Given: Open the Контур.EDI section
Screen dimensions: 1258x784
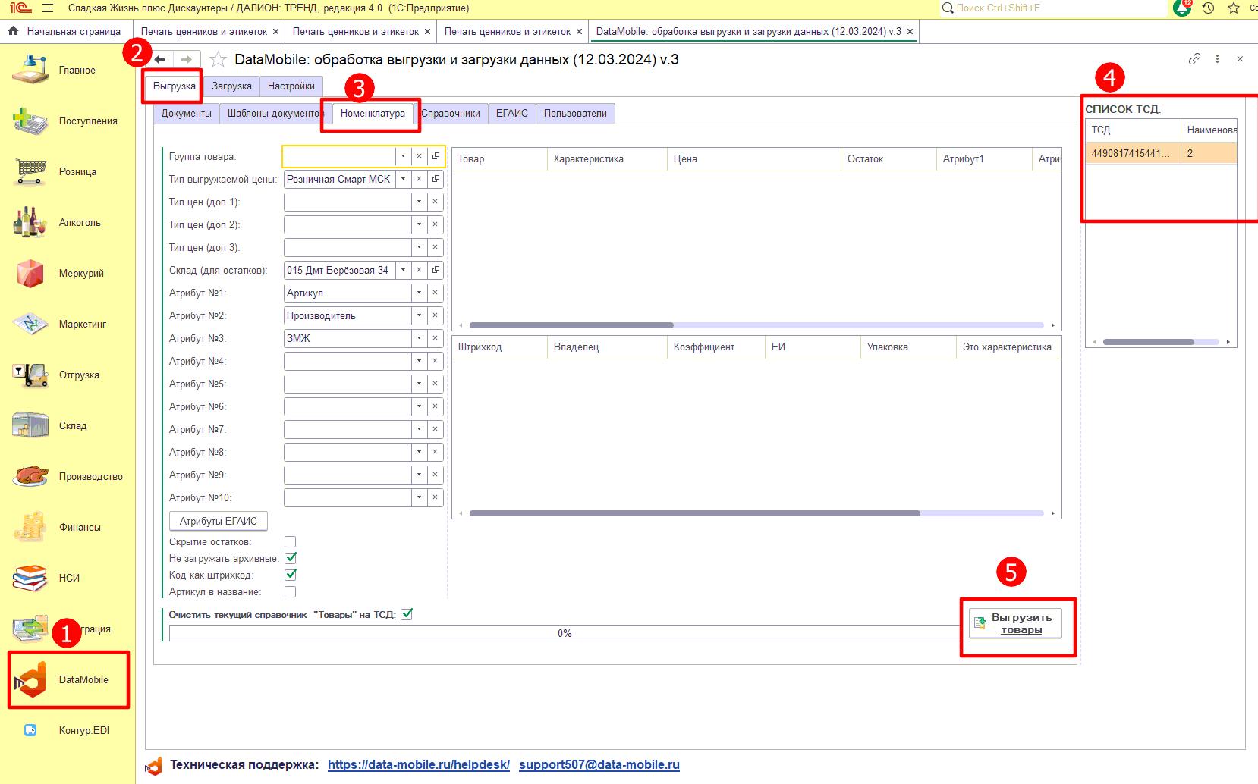Looking at the screenshot, I should pos(67,730).
